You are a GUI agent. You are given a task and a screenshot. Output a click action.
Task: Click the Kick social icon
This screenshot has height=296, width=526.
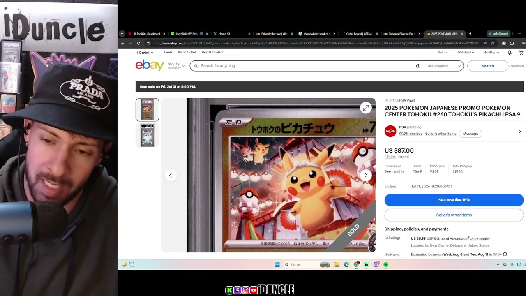[x=229, y=290]
